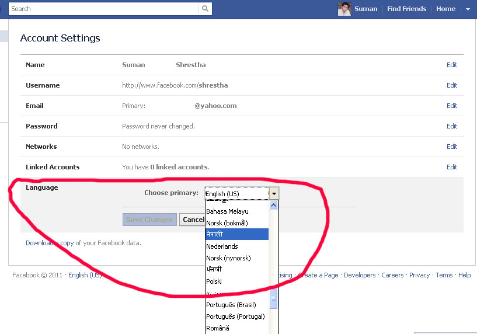The height and width of the screenshot is (334, 477).
Task: Open Find Friends page
Action: click(x=406, y=9)
